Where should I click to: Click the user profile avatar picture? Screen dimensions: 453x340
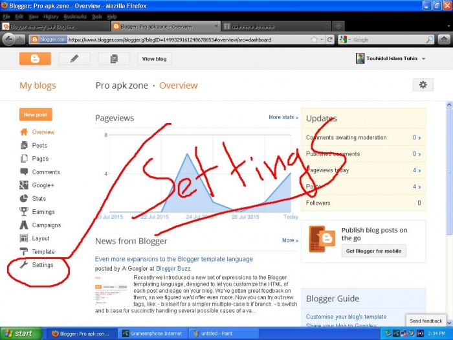coord(360,58)
